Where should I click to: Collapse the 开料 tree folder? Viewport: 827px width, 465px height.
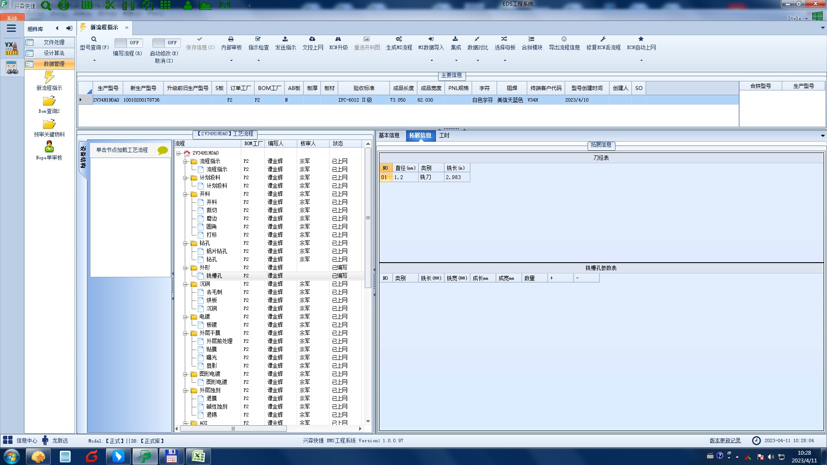click(x=185, y=194)
